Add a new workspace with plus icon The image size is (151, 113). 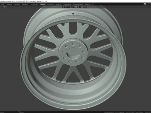(92, 4)
